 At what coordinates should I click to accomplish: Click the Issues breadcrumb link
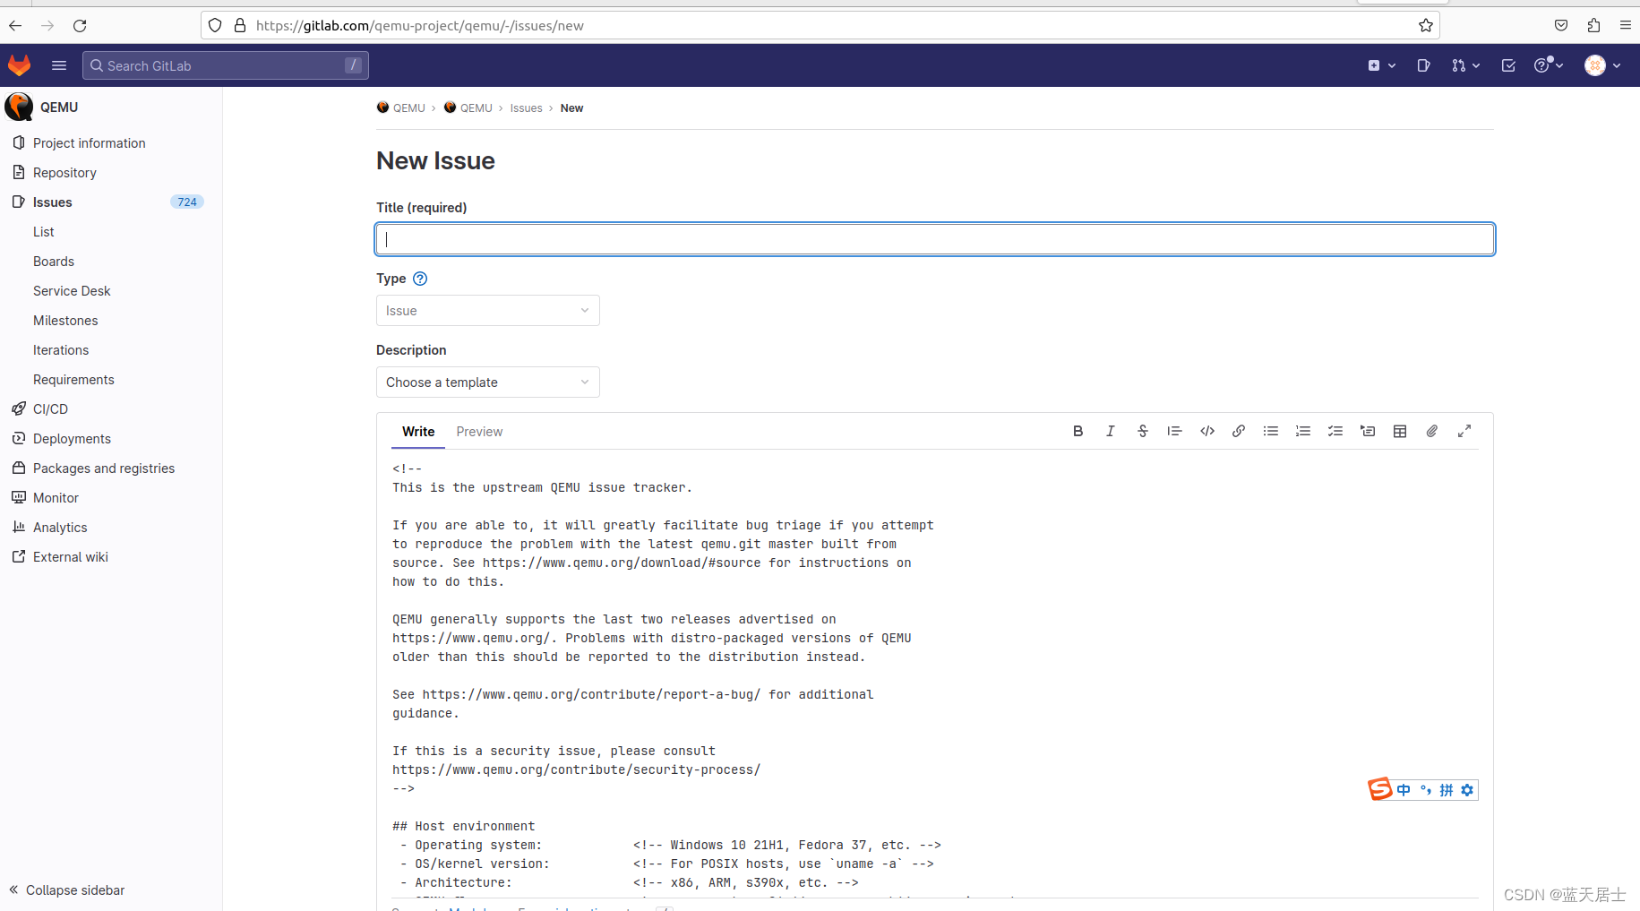pos(526,108)
